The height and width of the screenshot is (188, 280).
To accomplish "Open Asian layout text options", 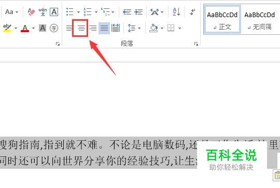I will (155, 12).
